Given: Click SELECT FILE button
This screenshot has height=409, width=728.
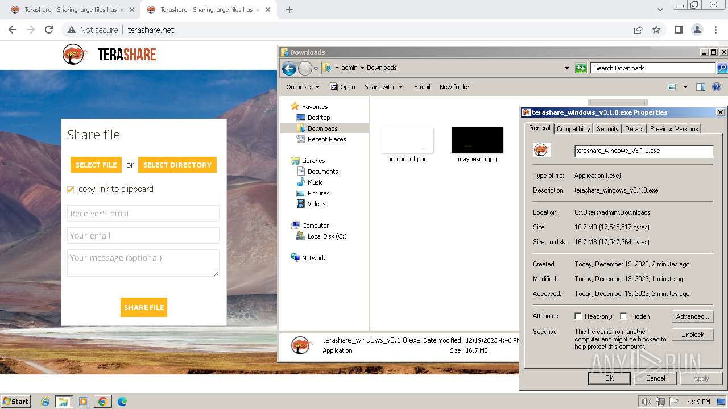Looking at the screenshot, I should [96, 165].
